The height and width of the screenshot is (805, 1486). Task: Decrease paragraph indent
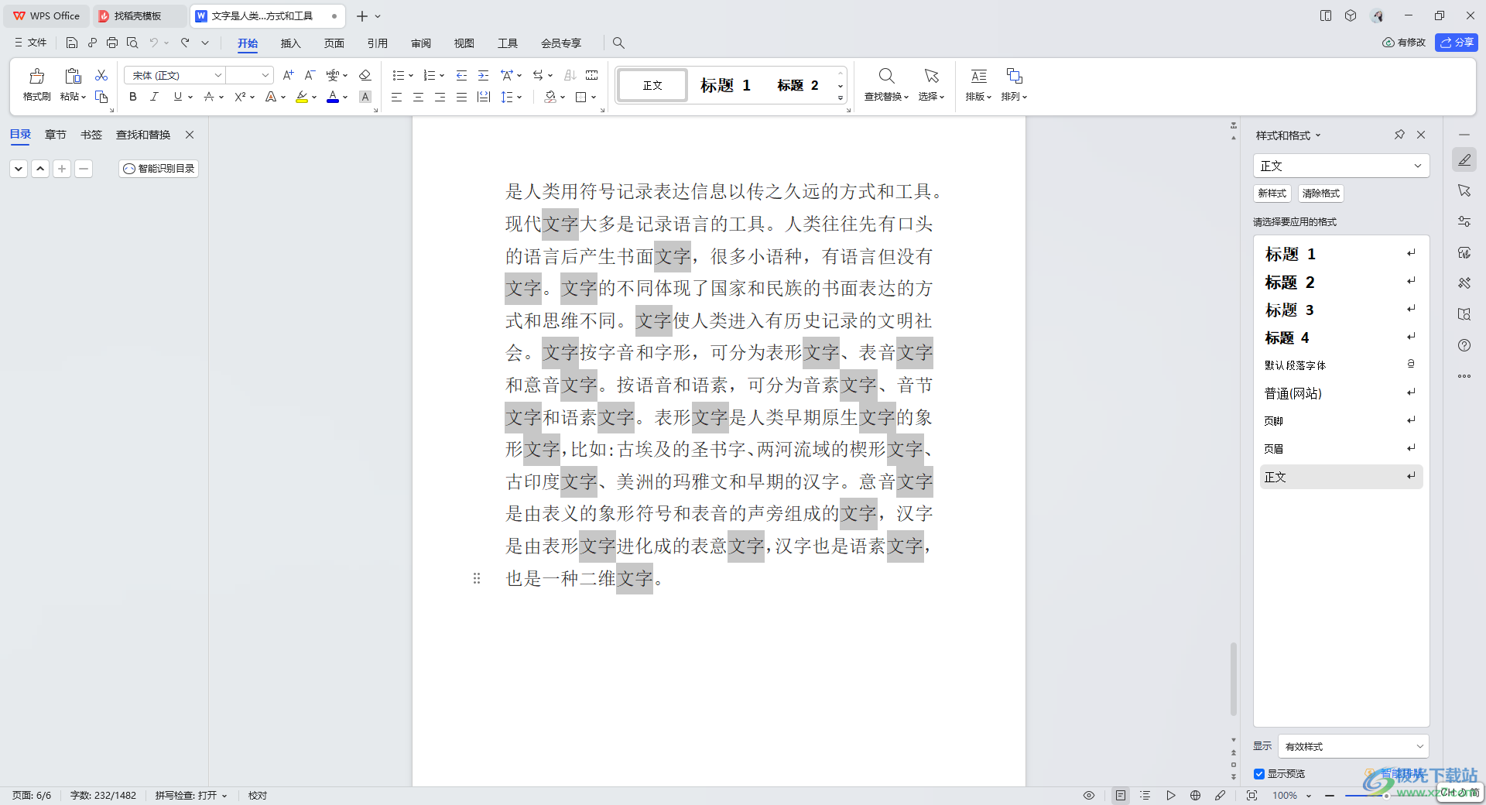(x=461, y=75)
